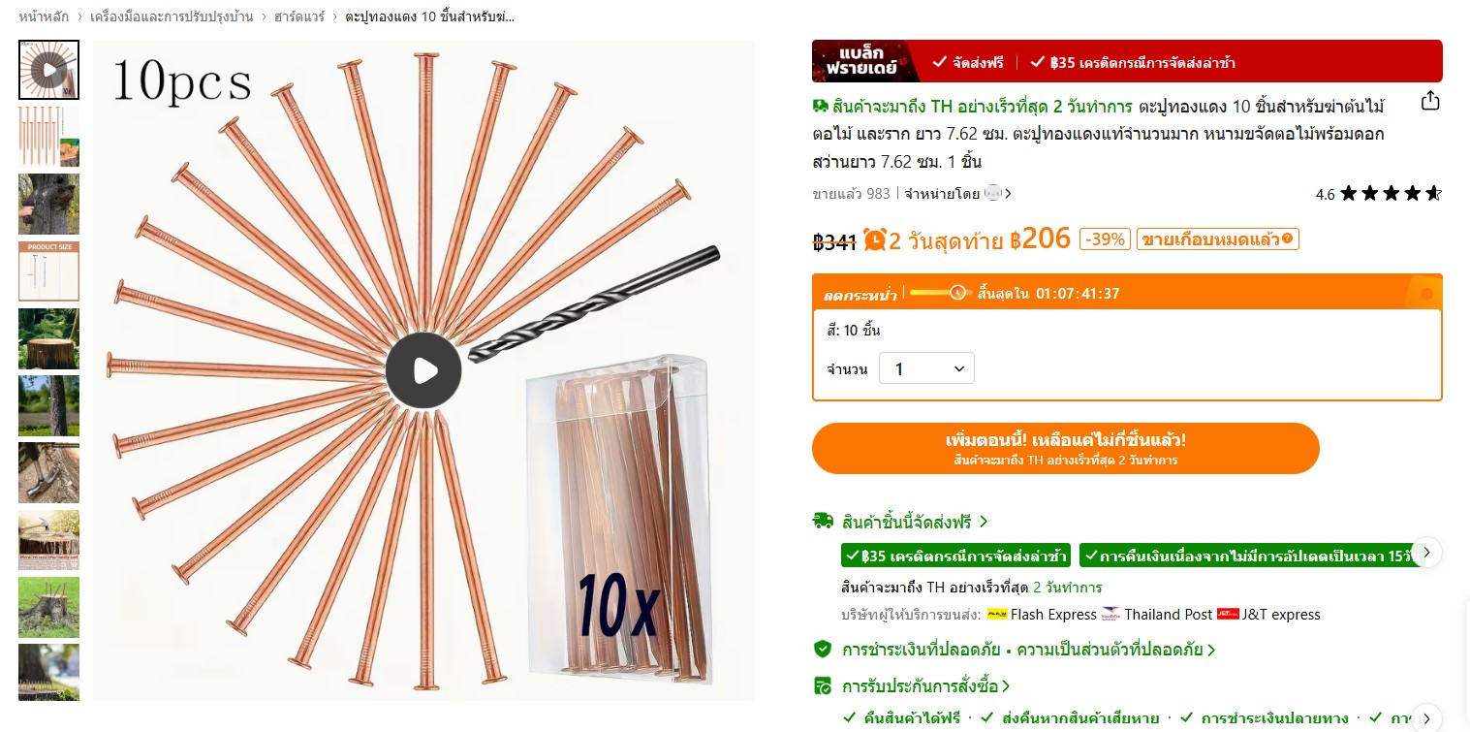
Task: Expand การรับประกันการสั่งซื้อ details chevron
Action: (x=1006, y=686)
